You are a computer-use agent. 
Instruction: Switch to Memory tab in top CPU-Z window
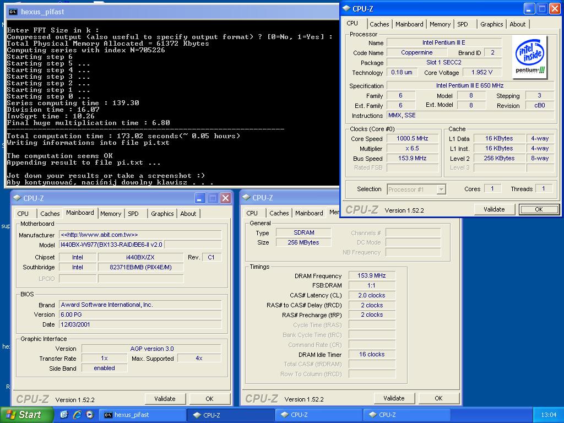pos(440,24)
